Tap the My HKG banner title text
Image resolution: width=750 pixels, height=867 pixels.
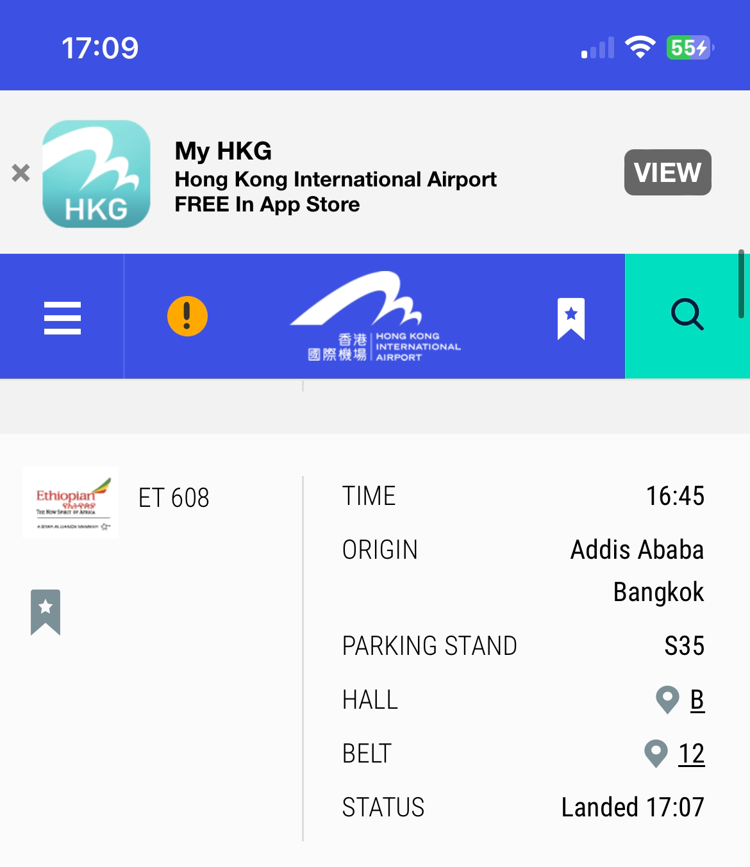point(223,151)
